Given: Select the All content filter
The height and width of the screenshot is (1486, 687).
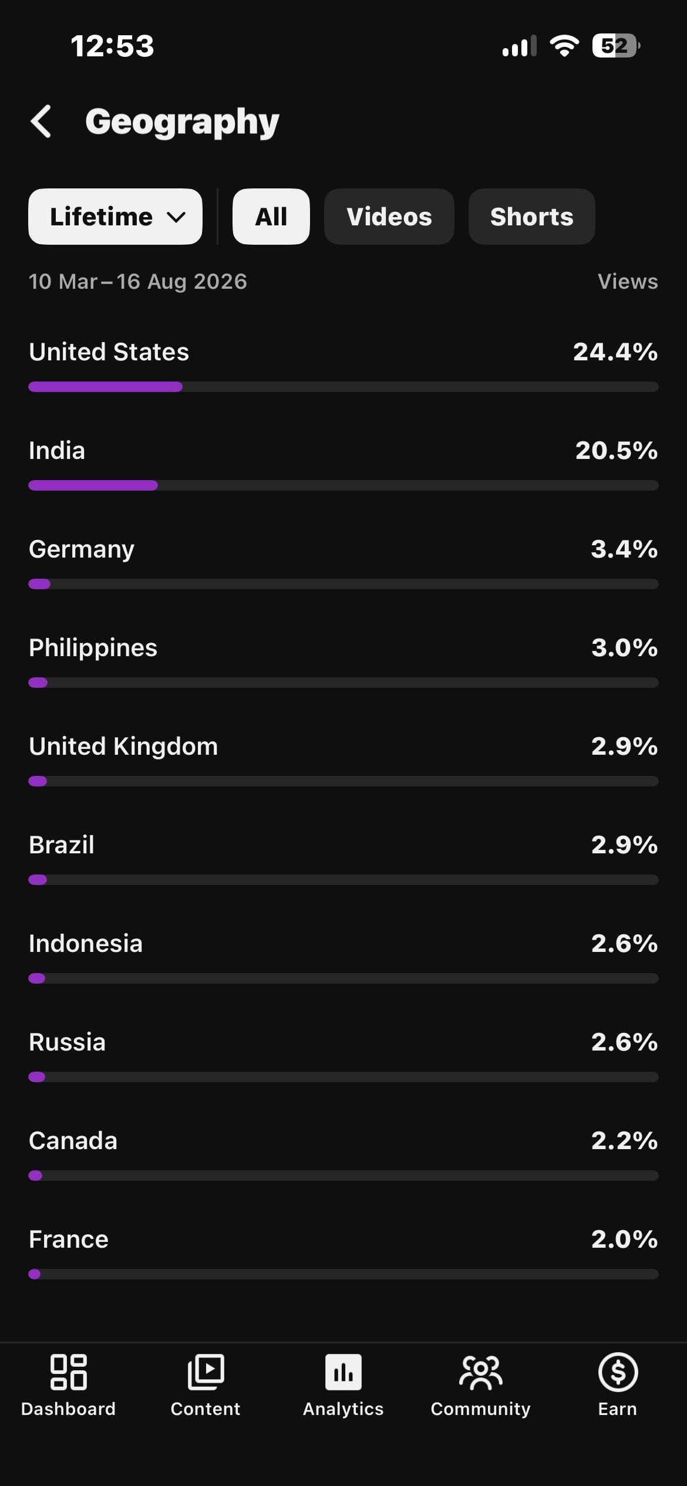Looking at the screenshot, I should pos(271,217).
